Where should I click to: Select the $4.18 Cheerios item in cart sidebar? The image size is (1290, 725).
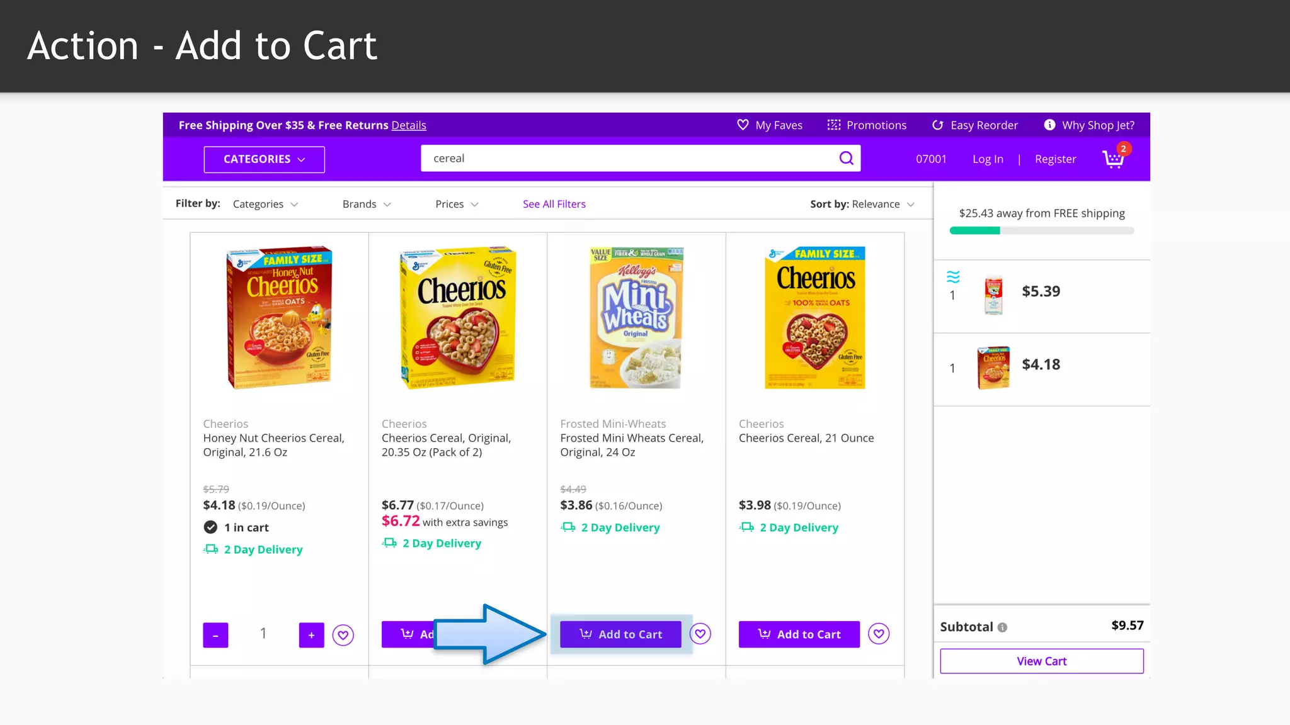[1042, 369]
